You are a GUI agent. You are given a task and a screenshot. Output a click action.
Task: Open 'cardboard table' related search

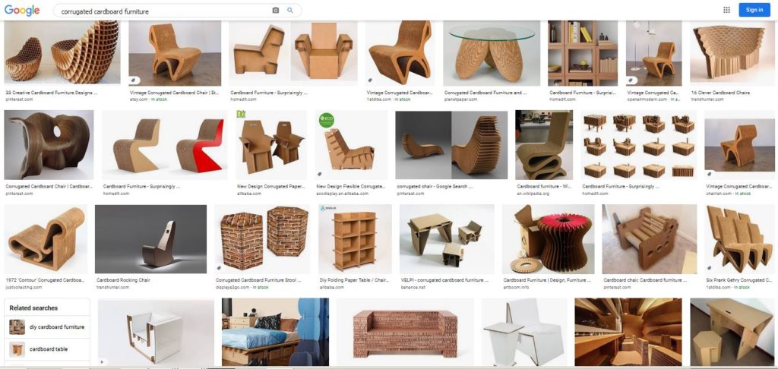pos(48,349)
